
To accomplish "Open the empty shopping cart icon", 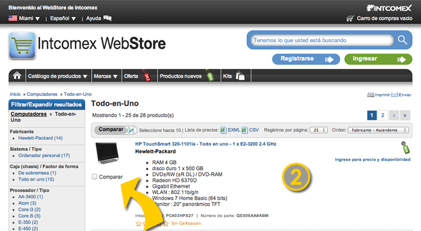I will tap(350, 18).
